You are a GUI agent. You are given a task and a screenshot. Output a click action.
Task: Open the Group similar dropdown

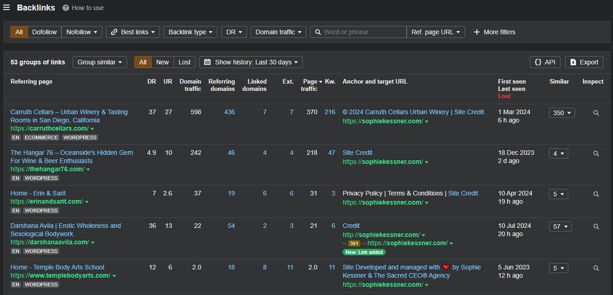click(100, 62)
